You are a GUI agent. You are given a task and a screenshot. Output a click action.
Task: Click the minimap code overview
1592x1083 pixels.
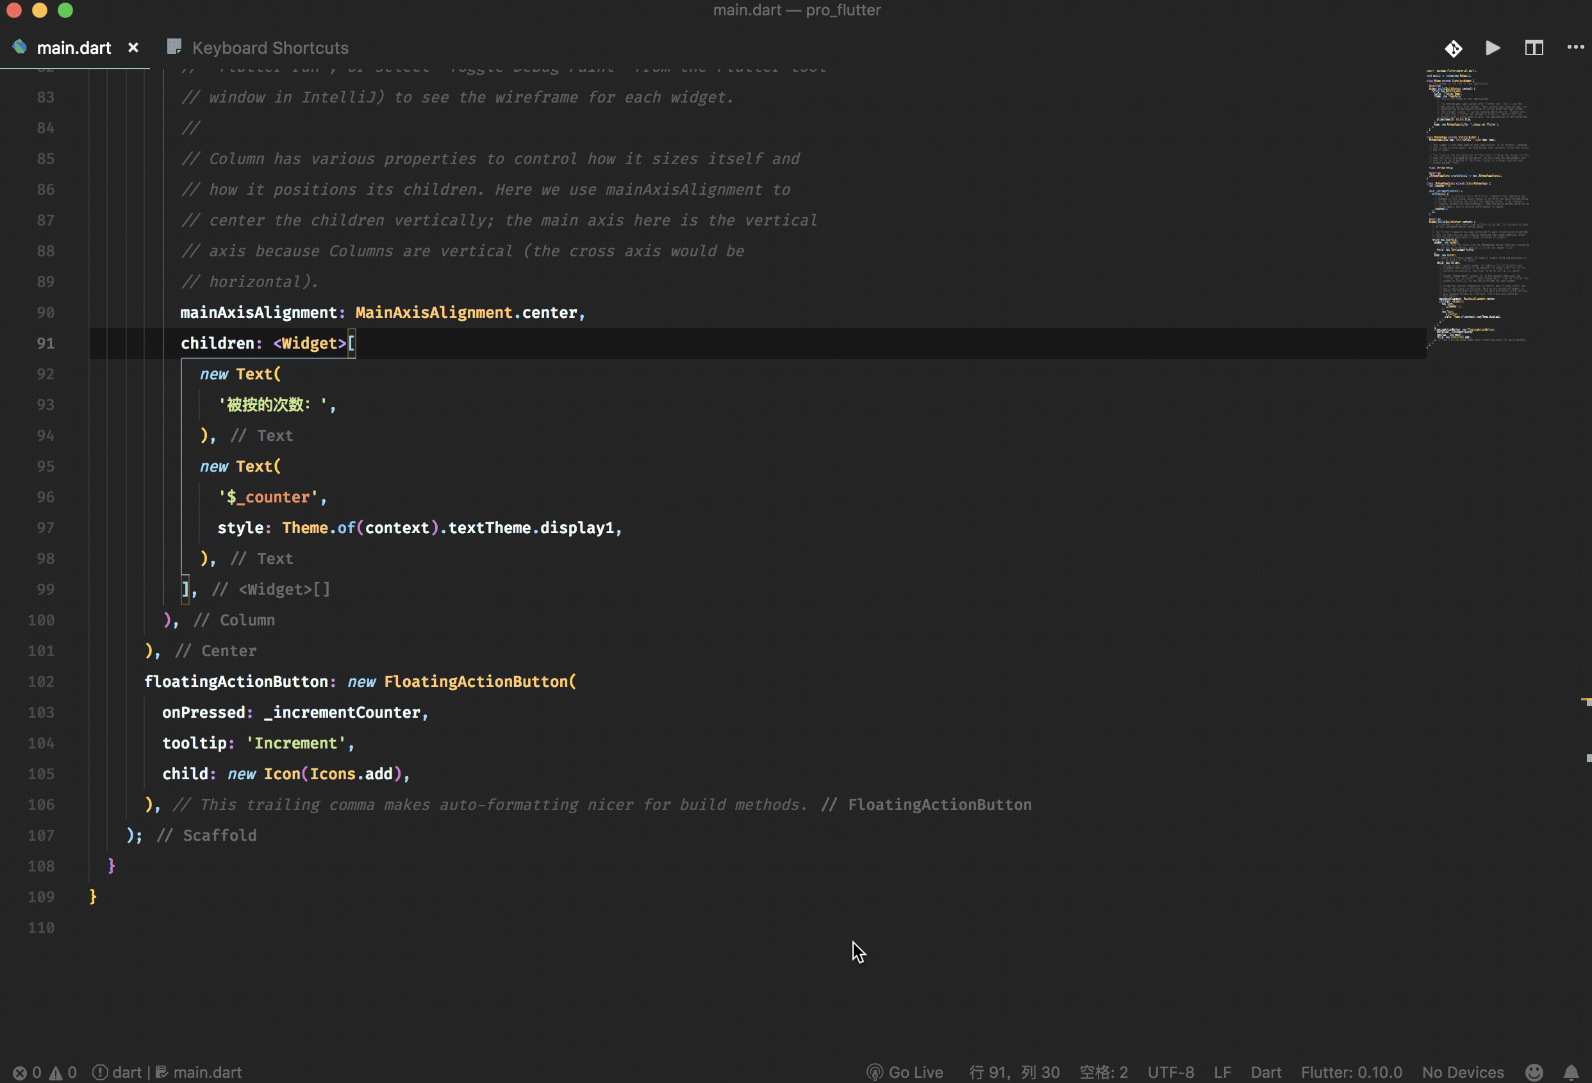[x=1478, y=206]
